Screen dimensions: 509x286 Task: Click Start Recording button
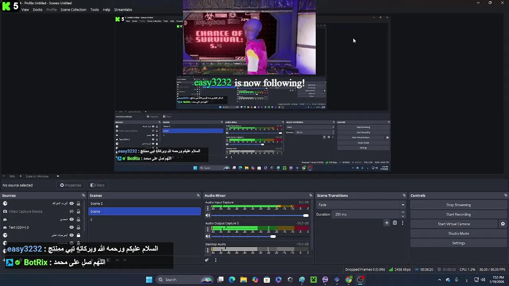point(458,214)
